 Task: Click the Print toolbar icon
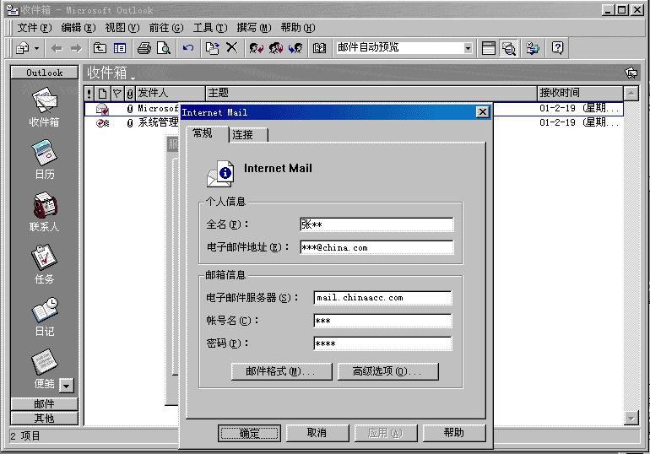144,48
